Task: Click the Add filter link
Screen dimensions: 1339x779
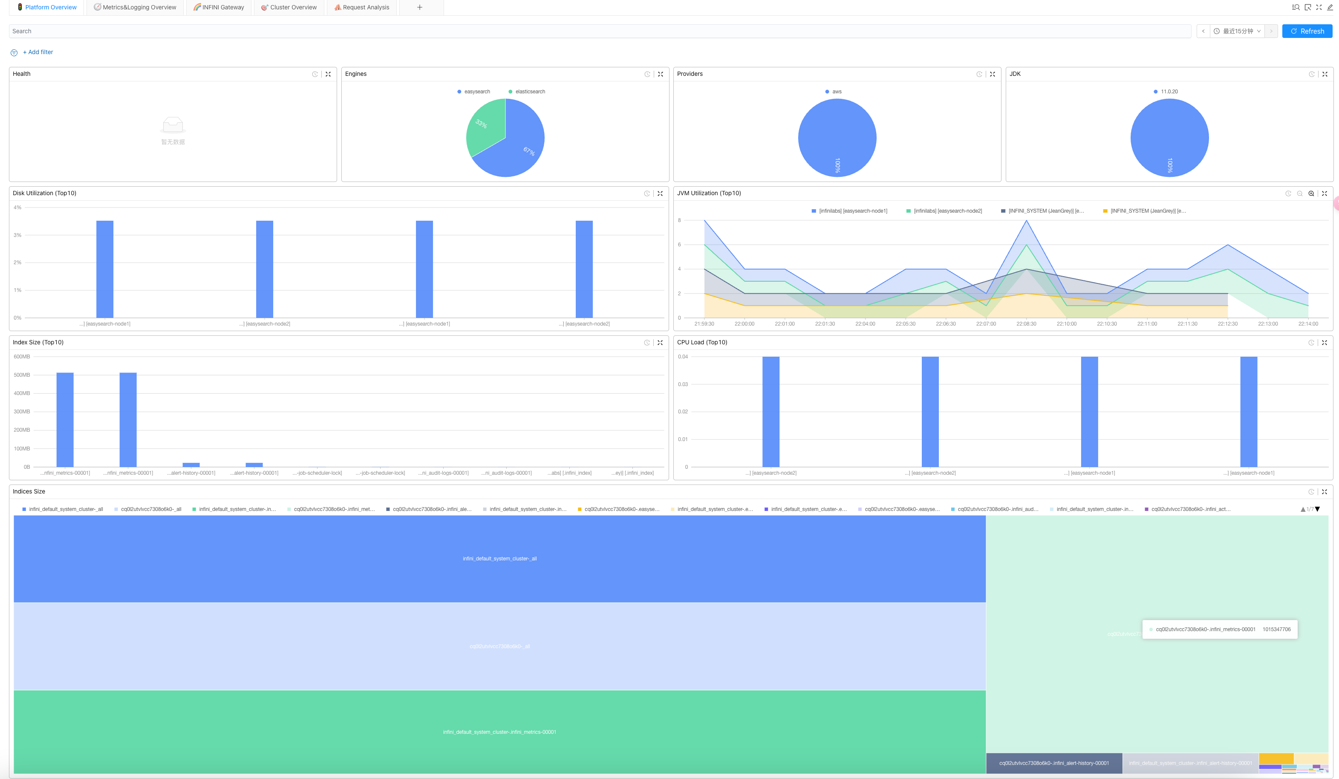Action: point(38,52)
